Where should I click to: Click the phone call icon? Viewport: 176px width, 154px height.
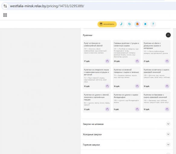coord(121,24)
